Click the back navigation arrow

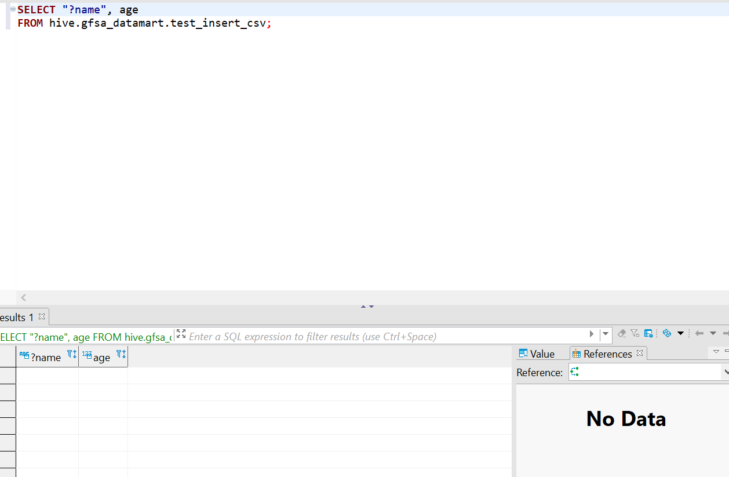(x=699, y=333)
